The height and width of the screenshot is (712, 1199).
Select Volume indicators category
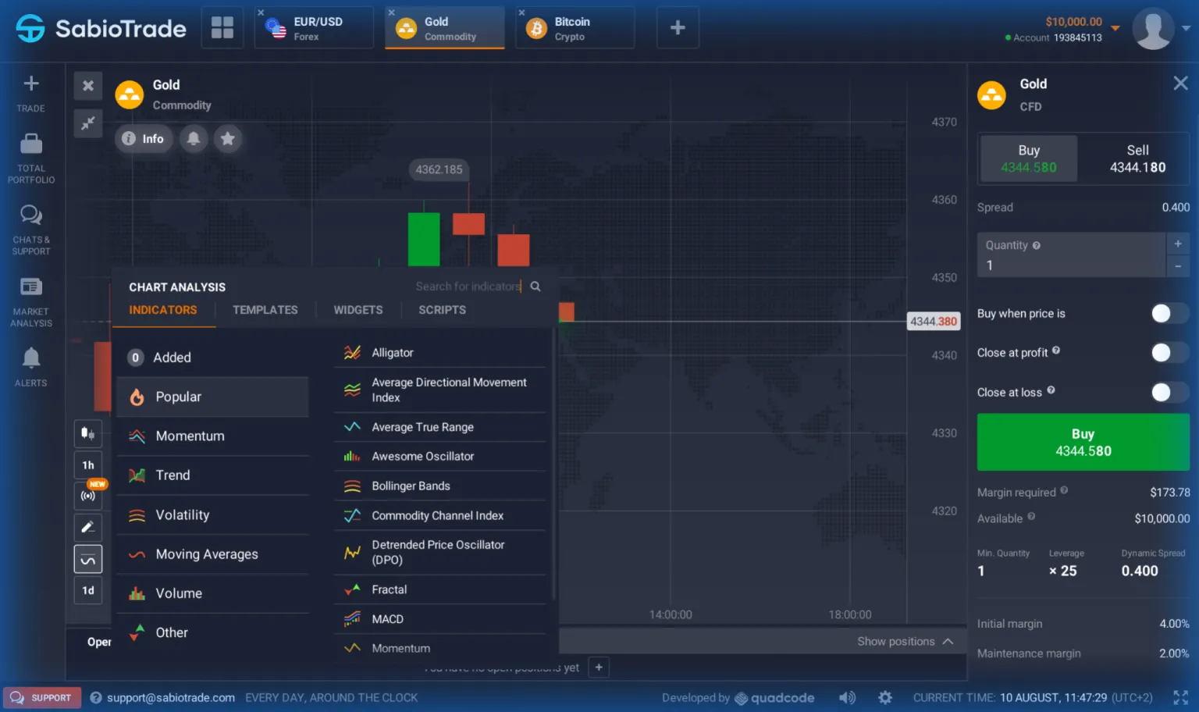click(x=212, y=593)
